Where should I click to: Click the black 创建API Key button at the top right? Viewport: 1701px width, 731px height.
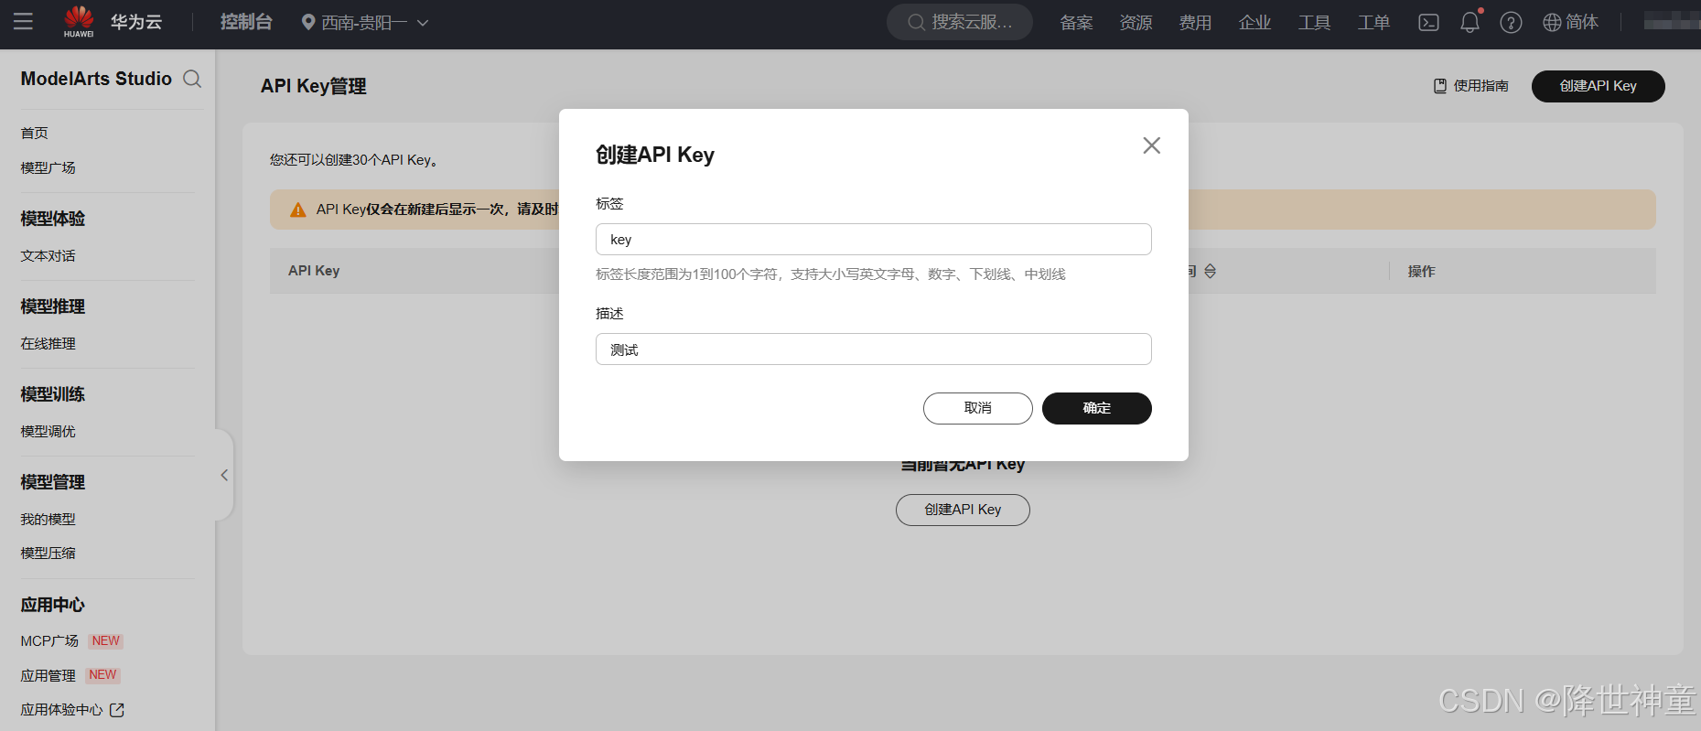pyautogui.click(x=1598, y=86)
